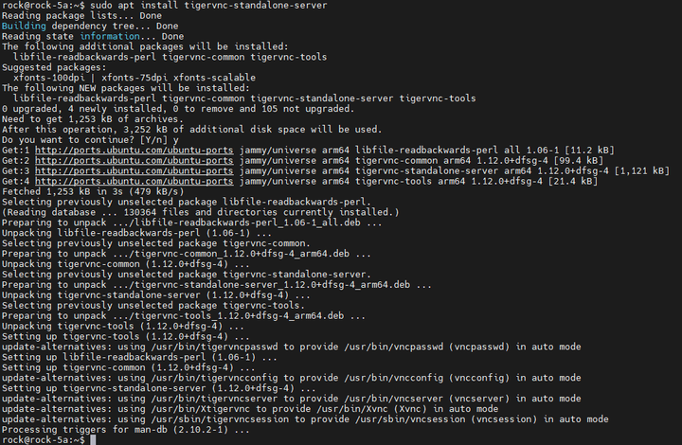Image resolution: width=682 pixels, height=445 pixels.
Task: Click the "rock@rock-5a:~$" prompt on the last line
Action: pos(43,439)
